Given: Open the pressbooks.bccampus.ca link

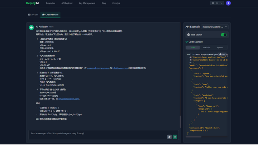Looking at the screenshot, I should 98,68.
